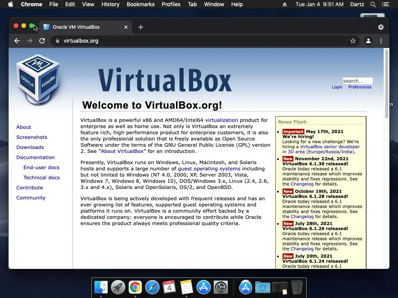This screenshot has height=298, width=398.
Task: Open the Help menu
Action: tap(237, 4)
